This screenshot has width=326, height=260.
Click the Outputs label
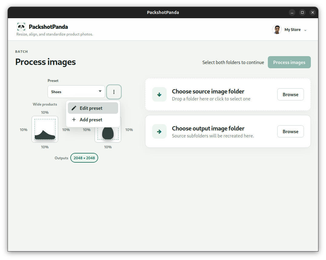tap(61, 158)
